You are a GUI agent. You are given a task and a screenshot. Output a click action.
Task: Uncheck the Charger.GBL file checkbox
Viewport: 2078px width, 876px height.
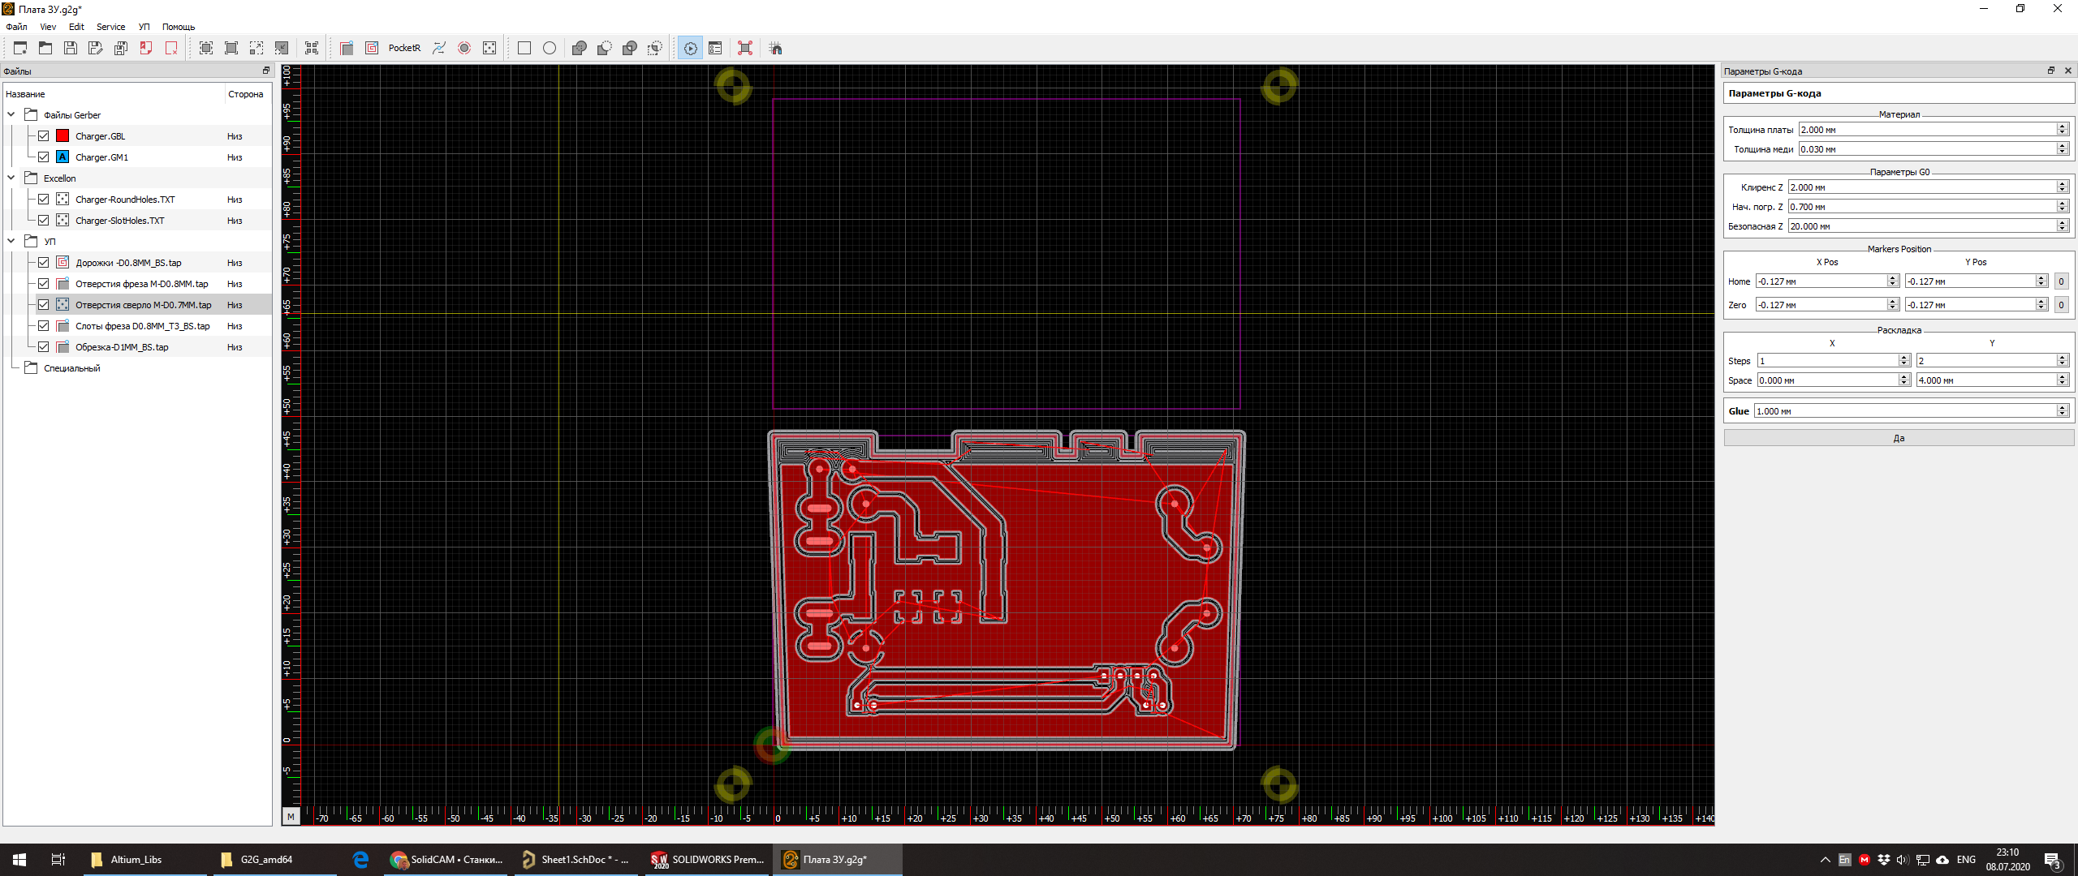[x=44, y=136]
